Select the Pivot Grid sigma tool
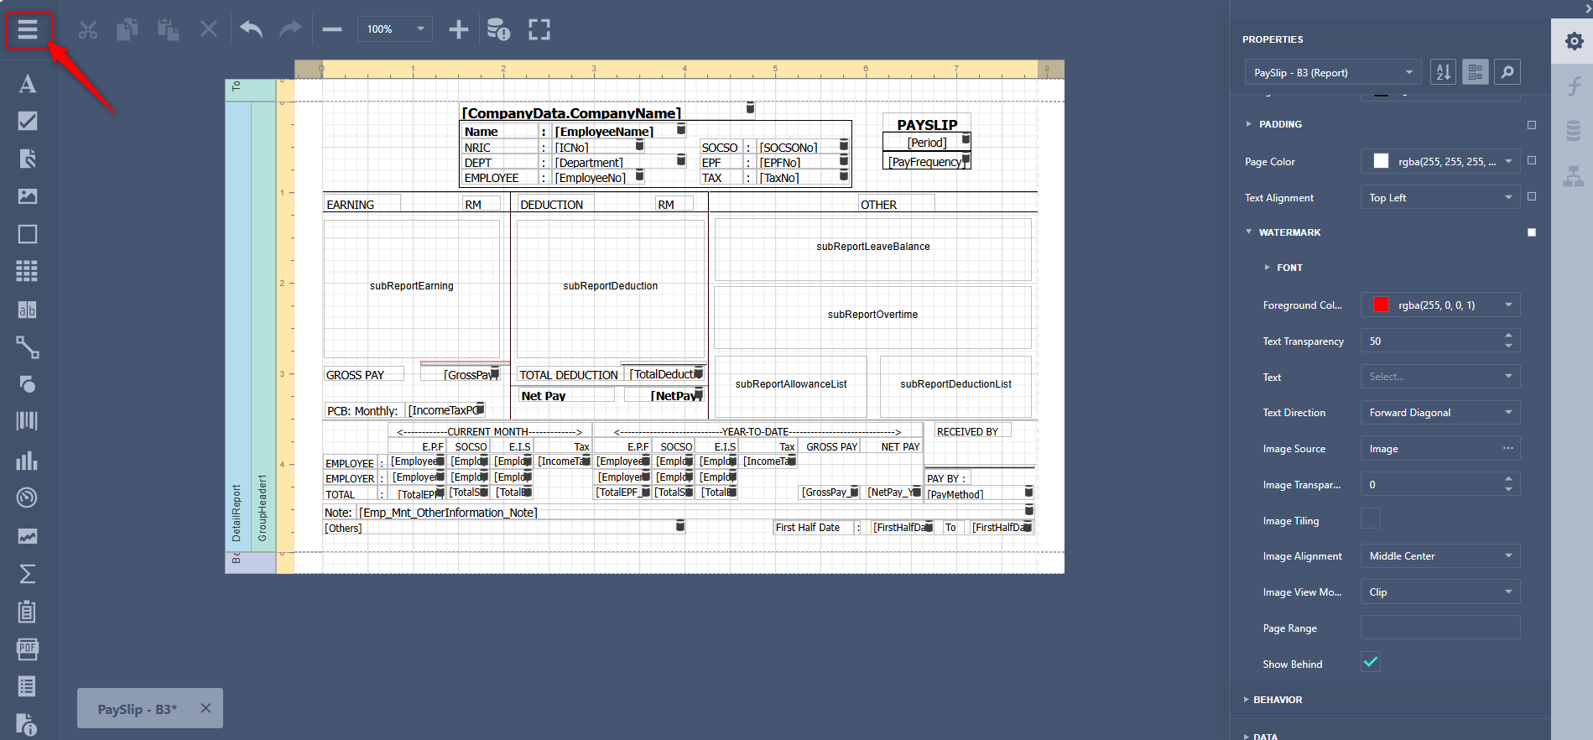1593x740 pixels. pyautogui.click(x=28, y=574)
